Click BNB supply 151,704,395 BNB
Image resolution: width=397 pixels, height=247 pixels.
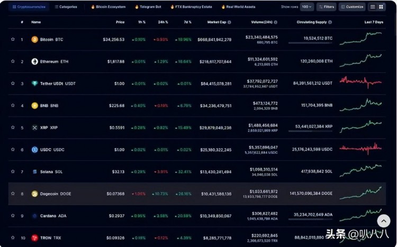click(x=317, y=105)
